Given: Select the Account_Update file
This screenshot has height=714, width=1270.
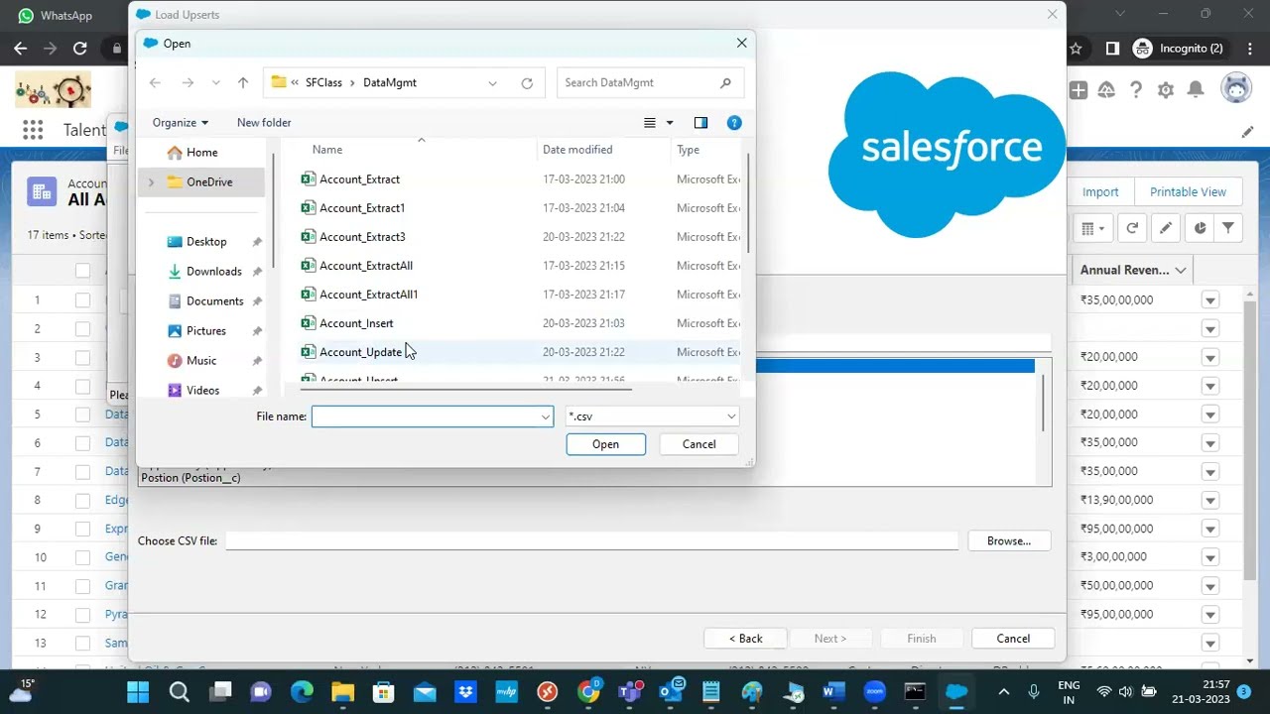Looking at the screenshot, I should pos(360,352).
